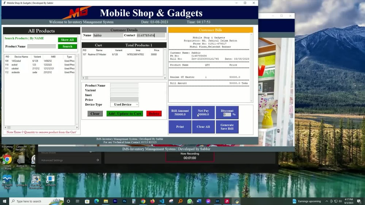Viewport: 365px width, 205px height.
Task: Open the orange magnifier search app in taskbar
Action: pyautogui.click(x=180, y=201)
